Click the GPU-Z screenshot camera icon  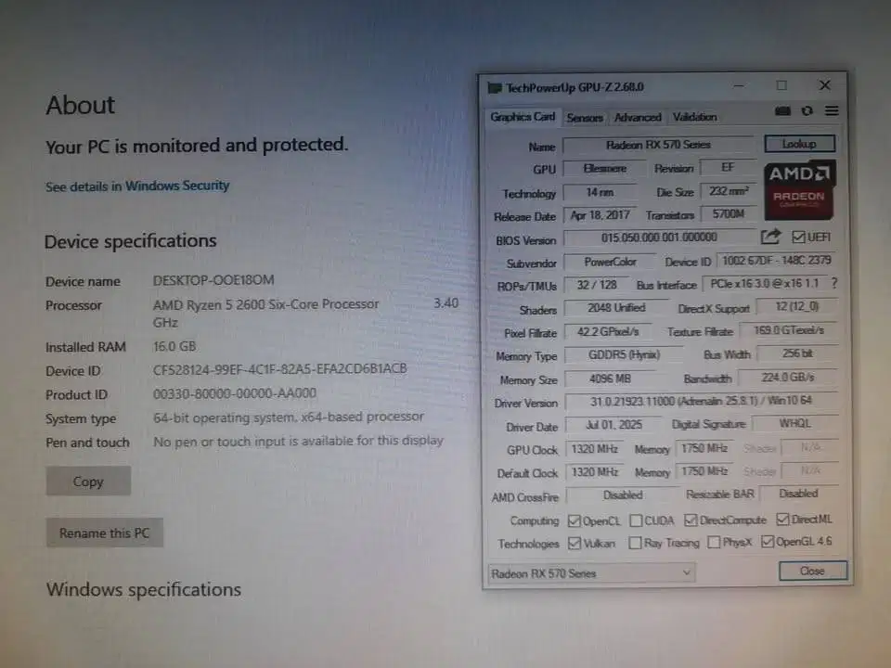click(782, 110)
